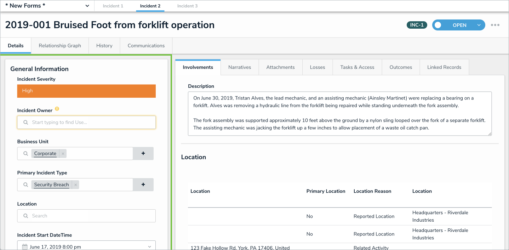Click the plus button beside Business Unit

click(x=143, y=154)
